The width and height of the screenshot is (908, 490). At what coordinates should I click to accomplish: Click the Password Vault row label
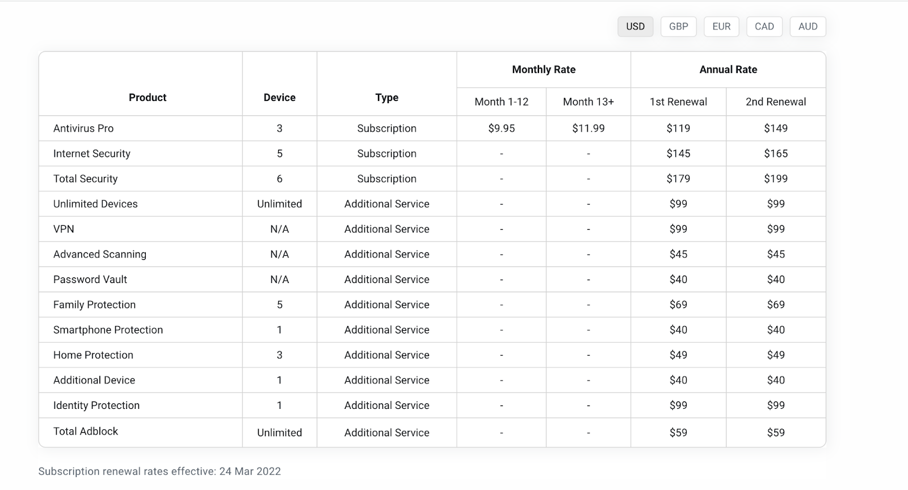(x=90, y=280)
